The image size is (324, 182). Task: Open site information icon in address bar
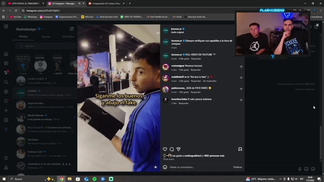pos(23,11)
